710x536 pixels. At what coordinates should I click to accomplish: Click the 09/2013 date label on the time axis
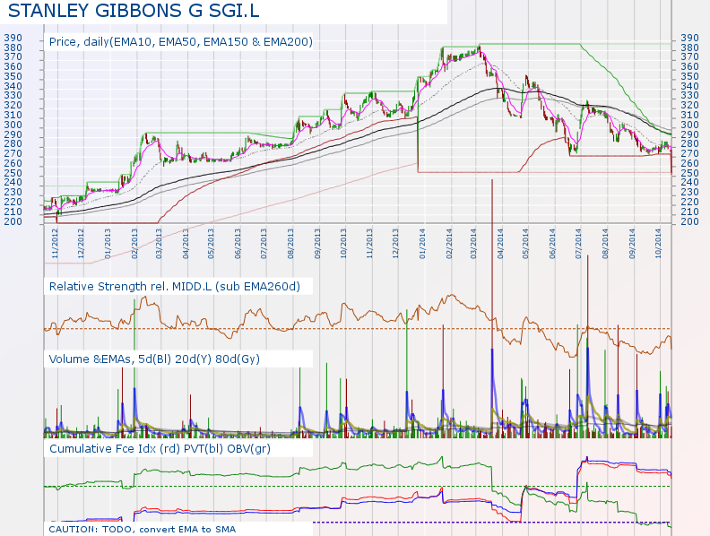317,244
